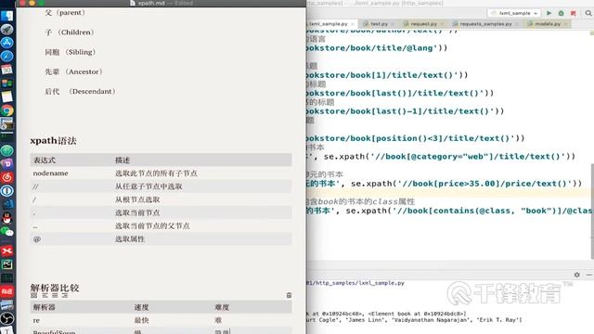The height and width of the screenshot is (334, 594).
Task: Click the nodename table cell
Action: 50,173
